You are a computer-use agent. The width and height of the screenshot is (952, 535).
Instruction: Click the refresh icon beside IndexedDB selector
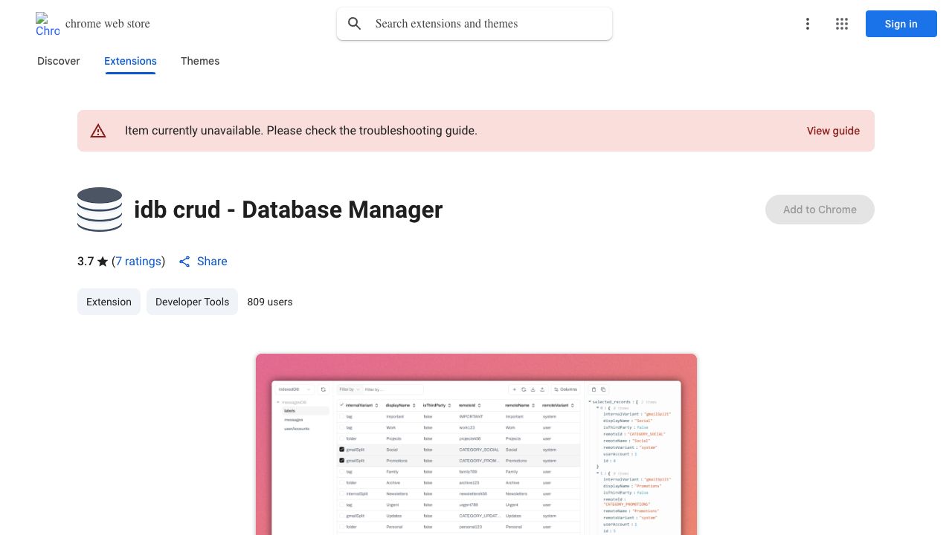(324, 389)
